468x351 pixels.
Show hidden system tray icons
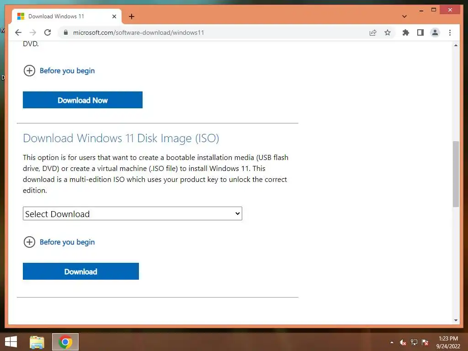392,342
